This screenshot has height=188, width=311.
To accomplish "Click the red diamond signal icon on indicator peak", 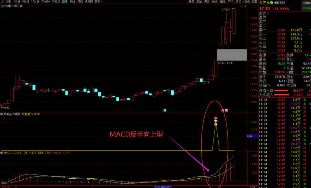I will [x=216, y=118].
